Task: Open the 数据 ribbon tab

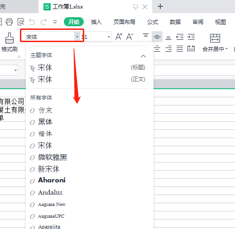Action: coord(175,22)
